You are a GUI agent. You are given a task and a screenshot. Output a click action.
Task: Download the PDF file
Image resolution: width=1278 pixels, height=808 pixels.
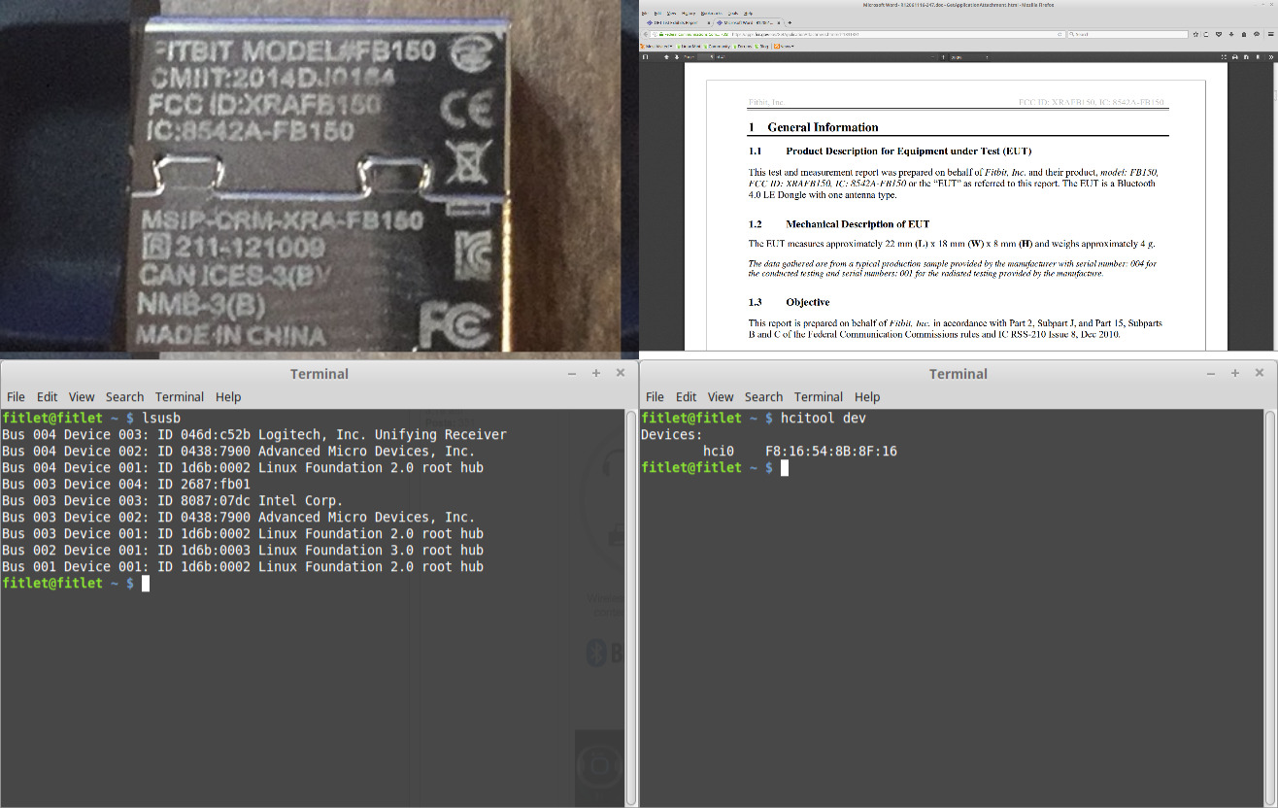tap(1246, 57)
